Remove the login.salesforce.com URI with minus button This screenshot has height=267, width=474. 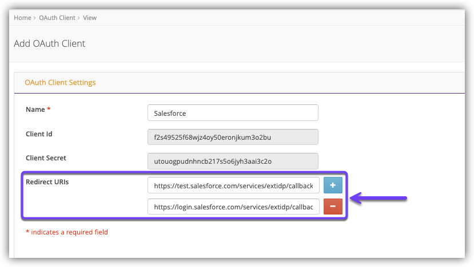[x=333, y=206]
